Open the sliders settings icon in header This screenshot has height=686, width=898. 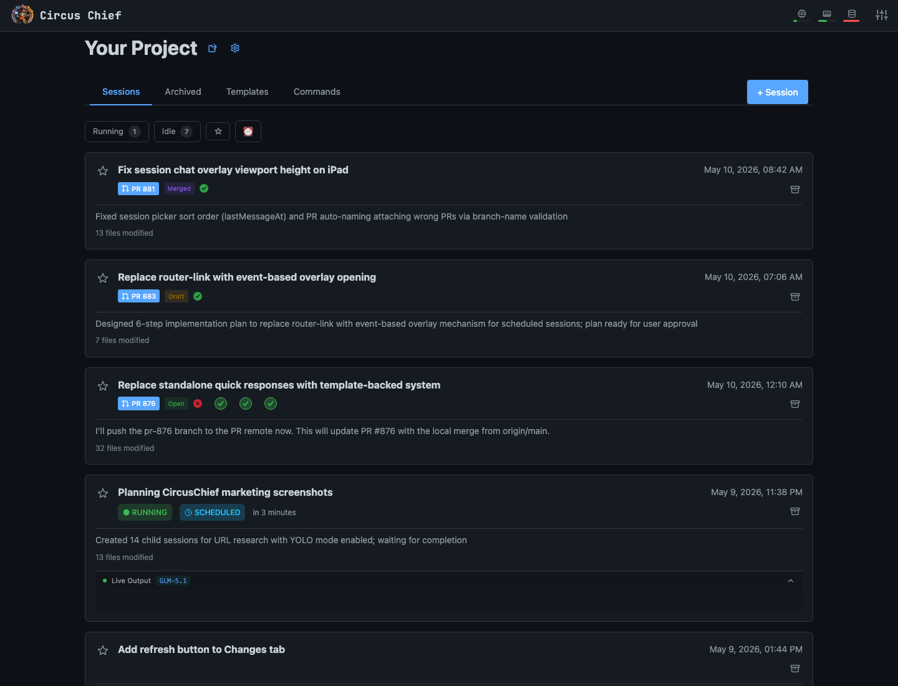(x=882, y=15)
